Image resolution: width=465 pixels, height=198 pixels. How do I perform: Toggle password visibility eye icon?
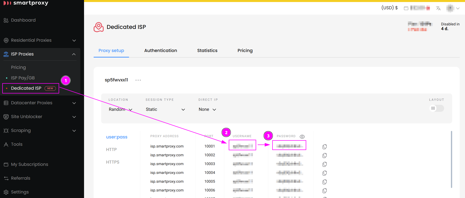coord(302,136)
